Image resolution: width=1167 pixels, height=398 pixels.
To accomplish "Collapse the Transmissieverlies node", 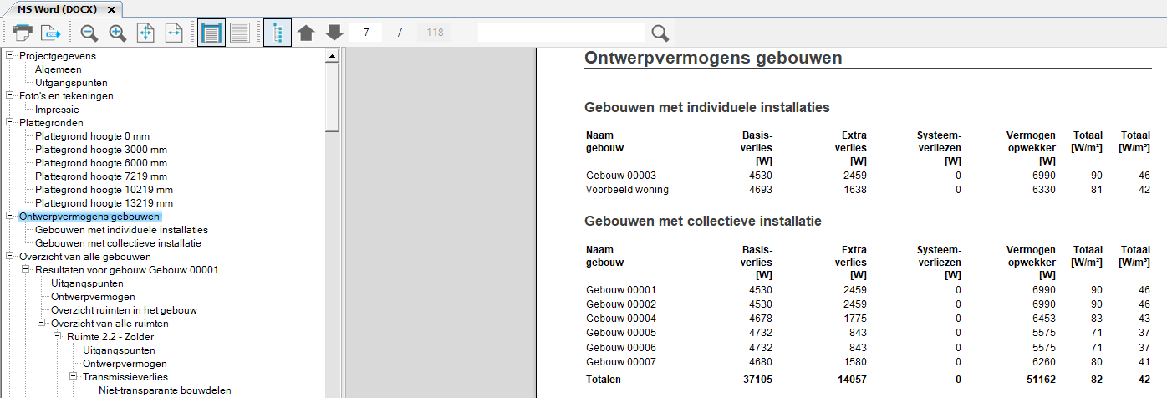I will click(x=74, y=377).
